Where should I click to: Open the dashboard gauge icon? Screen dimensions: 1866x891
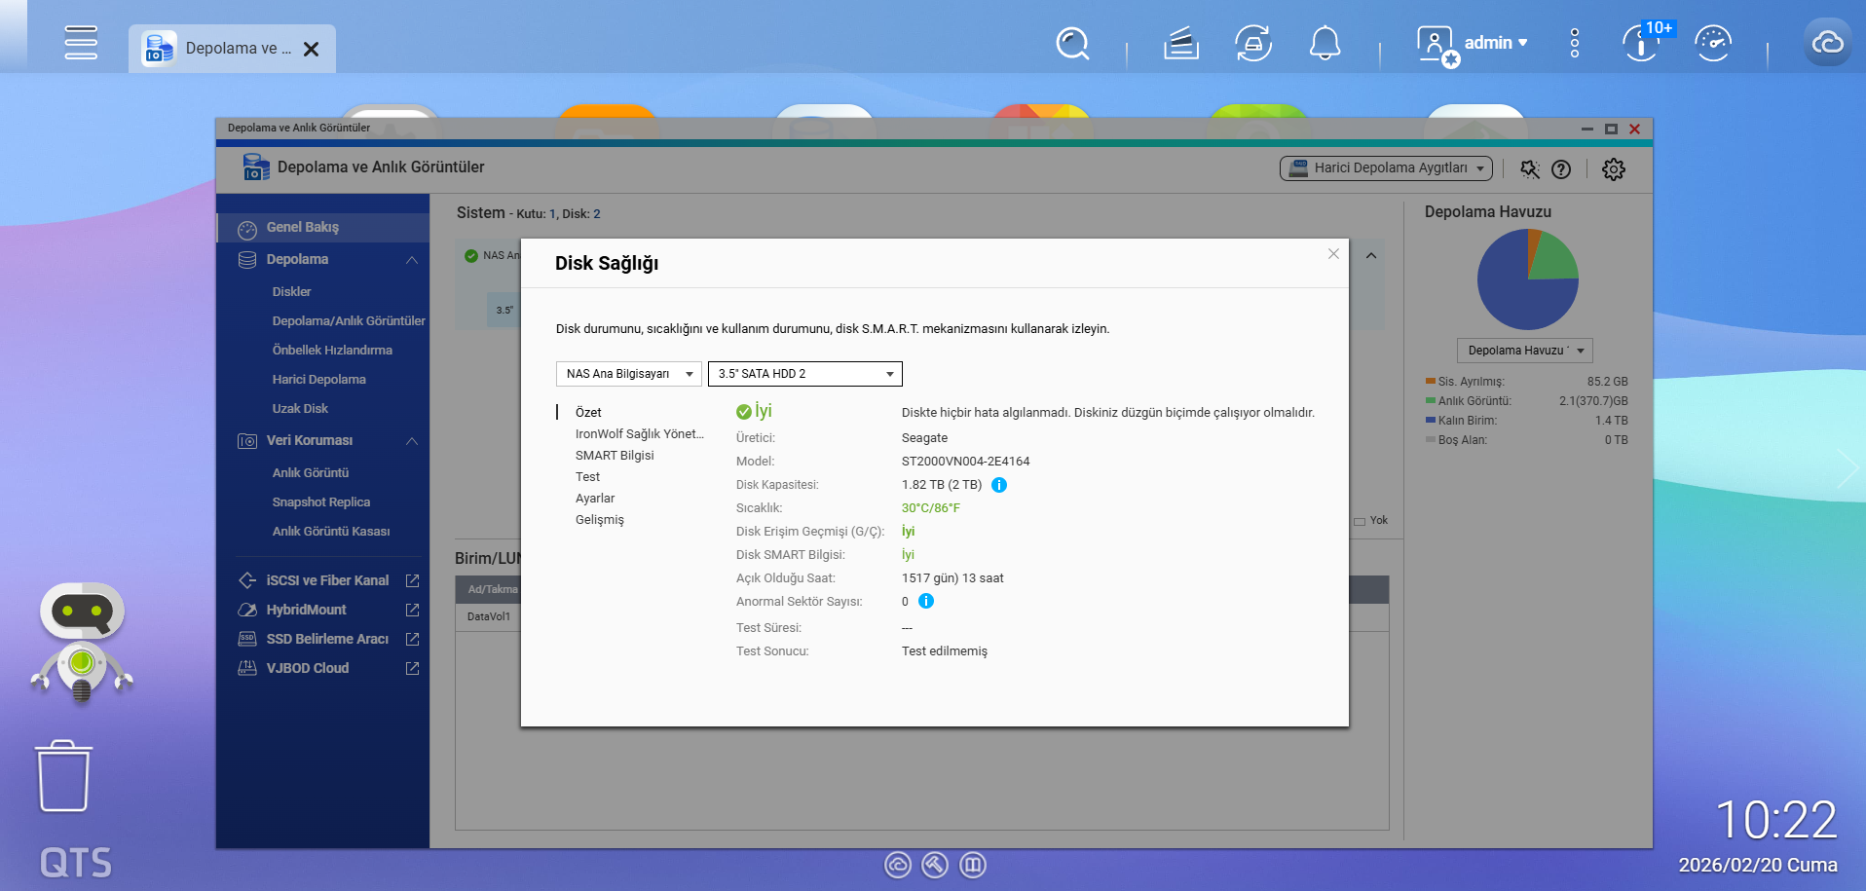click(x=1713, y=44)
